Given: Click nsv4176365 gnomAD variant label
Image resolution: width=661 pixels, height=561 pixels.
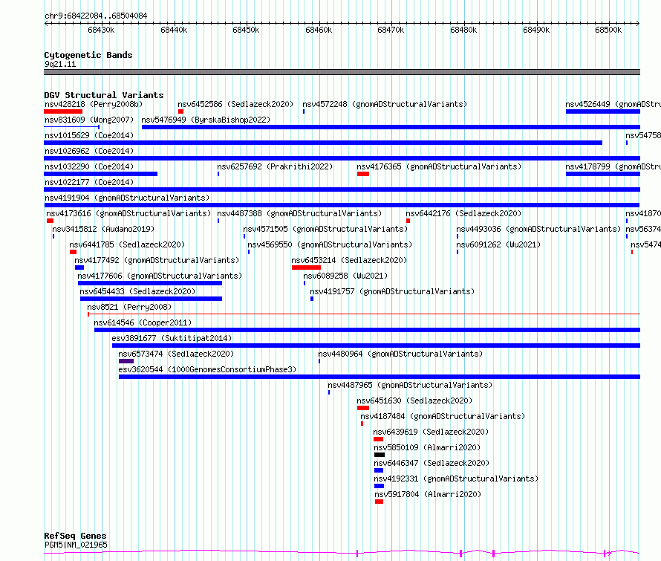Looking at the screenshot, I should 439,166.
